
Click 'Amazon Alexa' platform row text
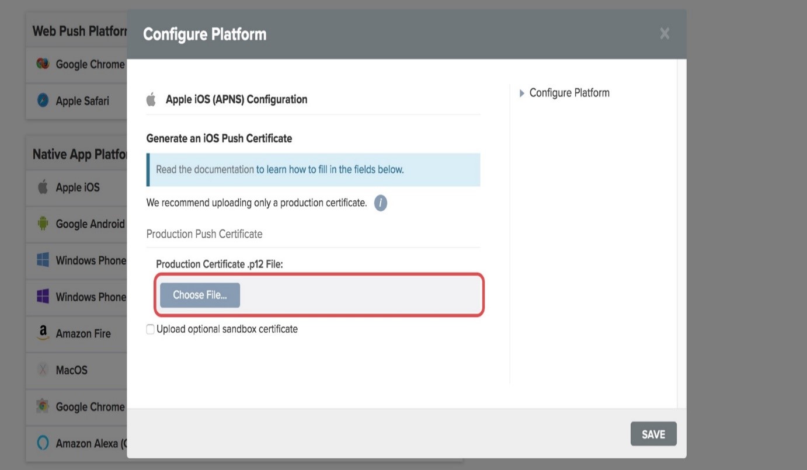click(x=91, y=443)
